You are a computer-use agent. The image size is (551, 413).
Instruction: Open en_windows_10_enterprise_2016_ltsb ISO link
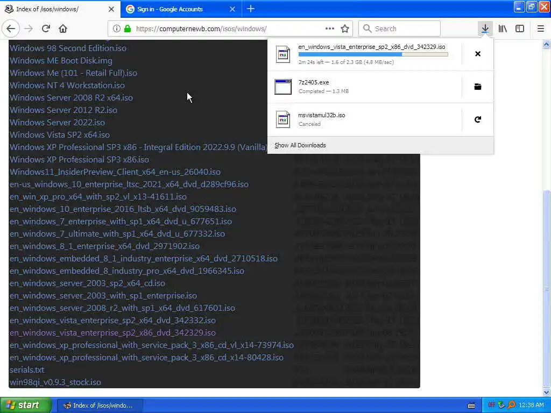tap(123, 209)
